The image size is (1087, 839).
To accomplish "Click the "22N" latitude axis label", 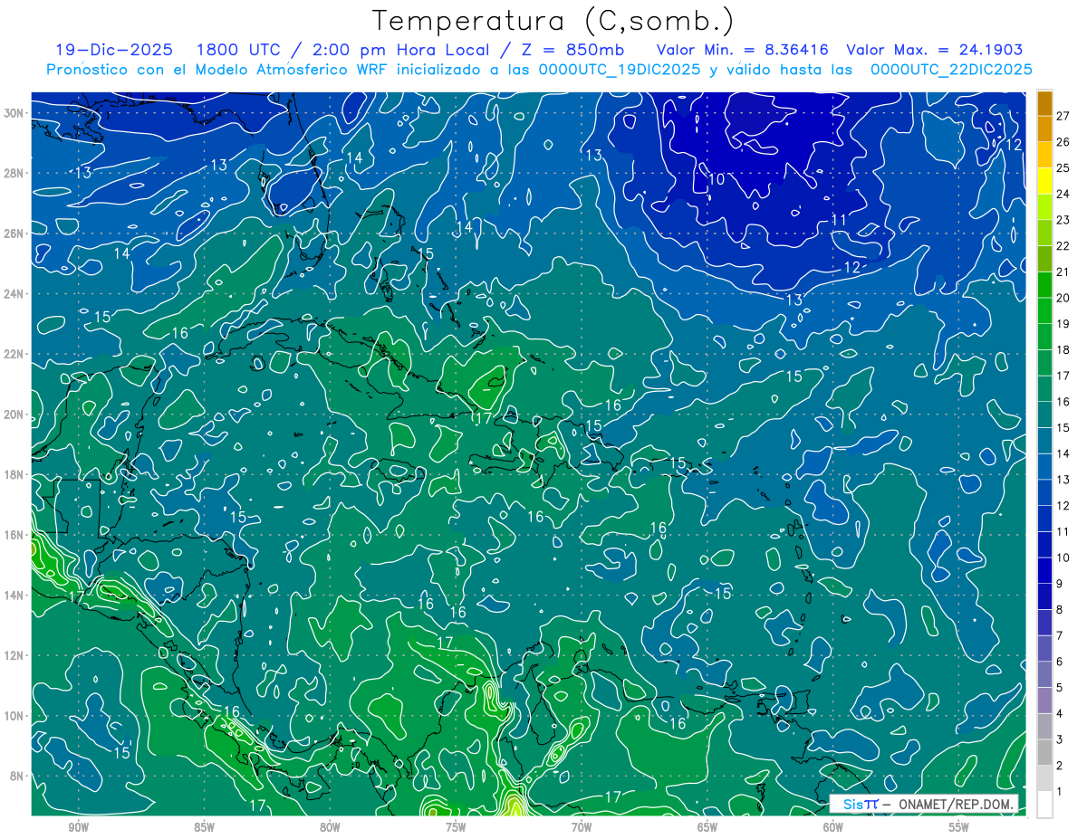I will tap(14, 354).
